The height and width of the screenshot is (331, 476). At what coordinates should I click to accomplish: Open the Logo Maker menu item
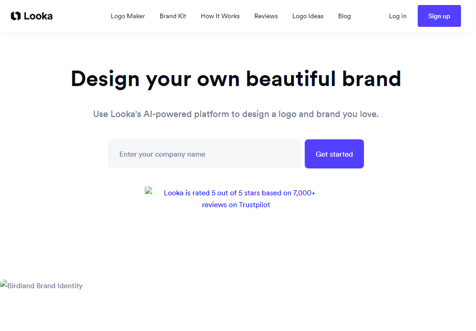click(x=128, y=16)
